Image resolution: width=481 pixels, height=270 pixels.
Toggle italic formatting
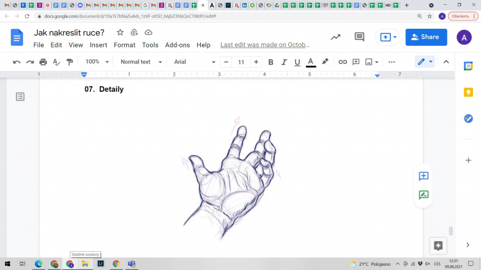[284, 62]
